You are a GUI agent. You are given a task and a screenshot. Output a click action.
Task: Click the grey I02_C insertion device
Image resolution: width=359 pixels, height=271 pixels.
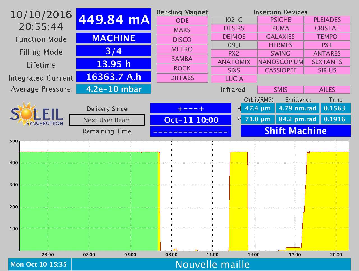pos(234,20)
